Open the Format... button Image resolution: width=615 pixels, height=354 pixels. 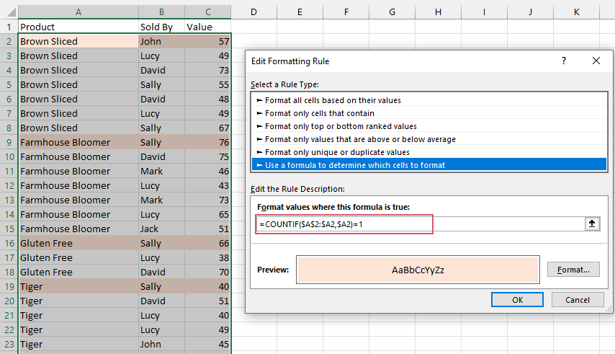pos(573,270)
